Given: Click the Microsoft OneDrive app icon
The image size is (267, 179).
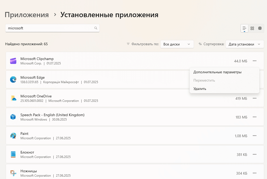Looking at the screenshot, I should pyautogui.click(x=13, y=98).
